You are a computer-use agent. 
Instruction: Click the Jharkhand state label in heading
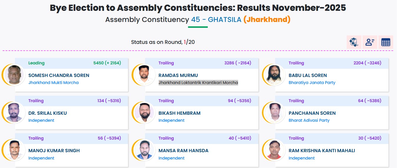tap(267, 20)
